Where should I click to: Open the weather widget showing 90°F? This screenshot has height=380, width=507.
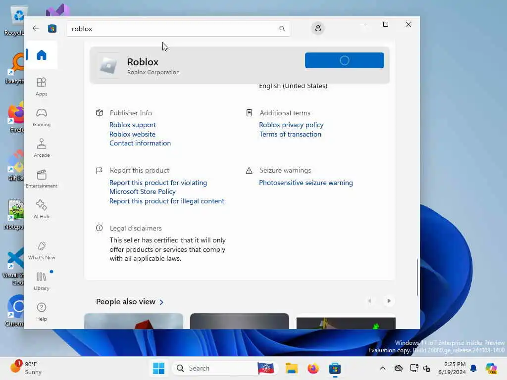pos(26,368)
